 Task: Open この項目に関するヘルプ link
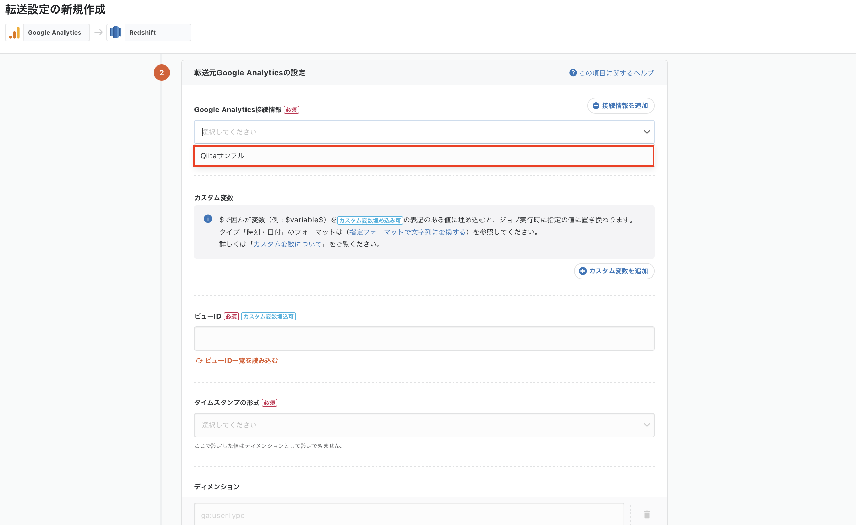[x=616, y=73]
